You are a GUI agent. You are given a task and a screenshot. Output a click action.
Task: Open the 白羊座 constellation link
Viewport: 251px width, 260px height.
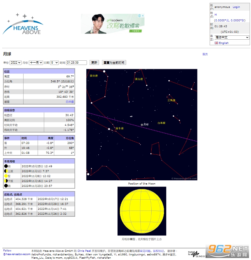click(70, 102)
